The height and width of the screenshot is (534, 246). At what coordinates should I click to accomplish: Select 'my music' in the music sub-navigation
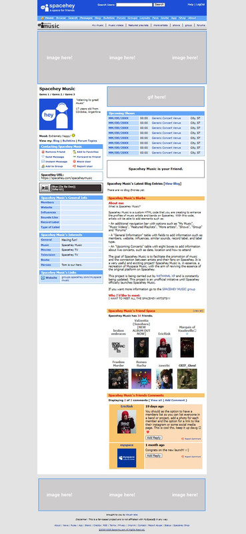click(97, 25)
